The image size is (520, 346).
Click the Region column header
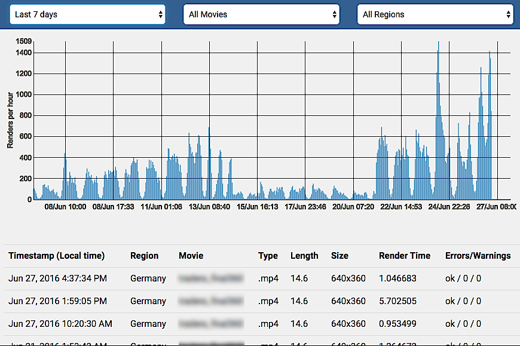click(144, 256)
